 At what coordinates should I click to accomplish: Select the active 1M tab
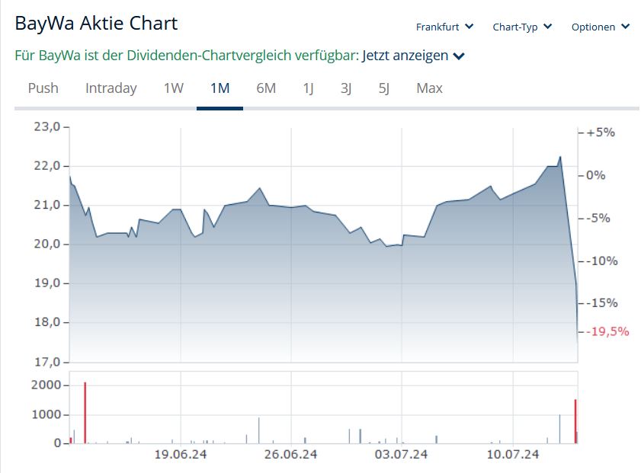click(220, 88)
